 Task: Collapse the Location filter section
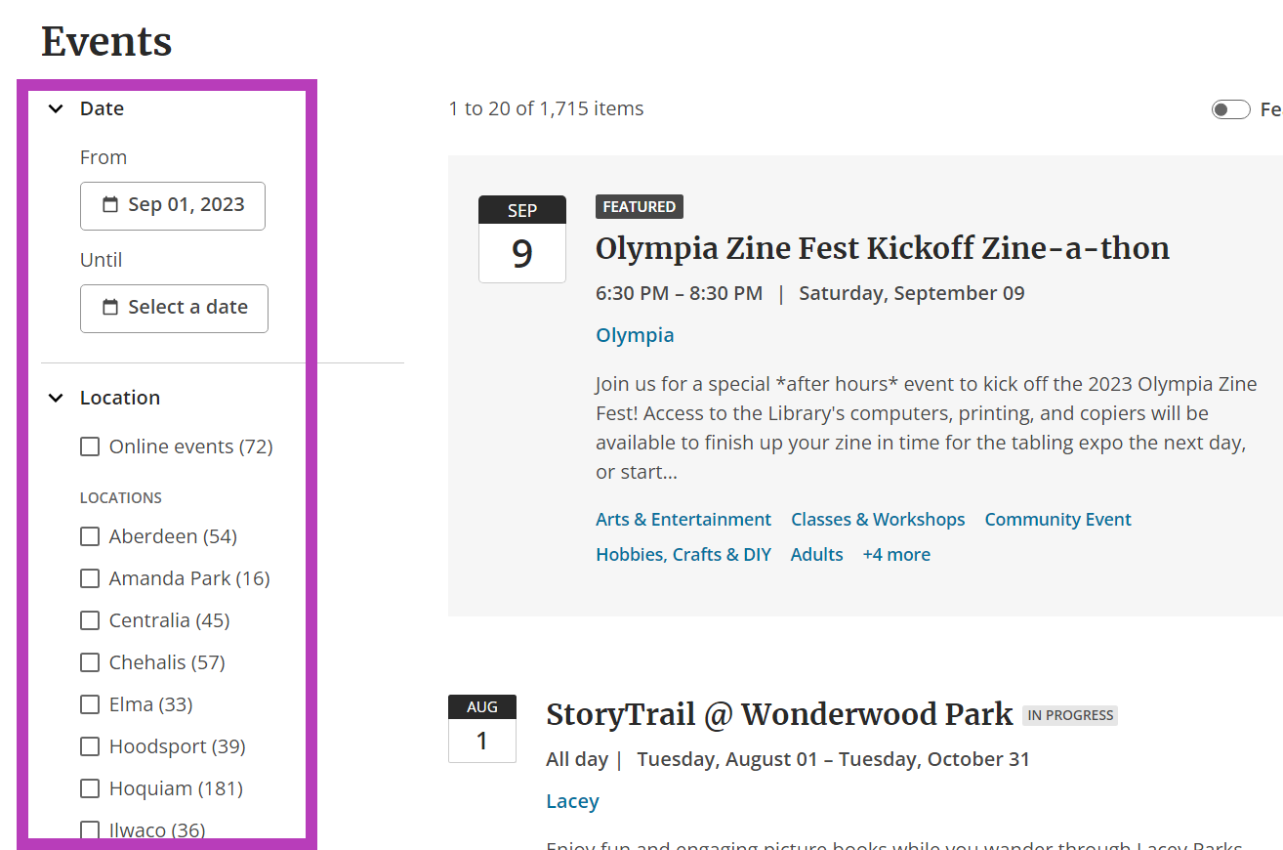[57, 398]
